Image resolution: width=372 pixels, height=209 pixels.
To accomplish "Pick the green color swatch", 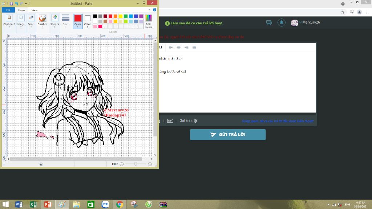I will pos(126,16).
